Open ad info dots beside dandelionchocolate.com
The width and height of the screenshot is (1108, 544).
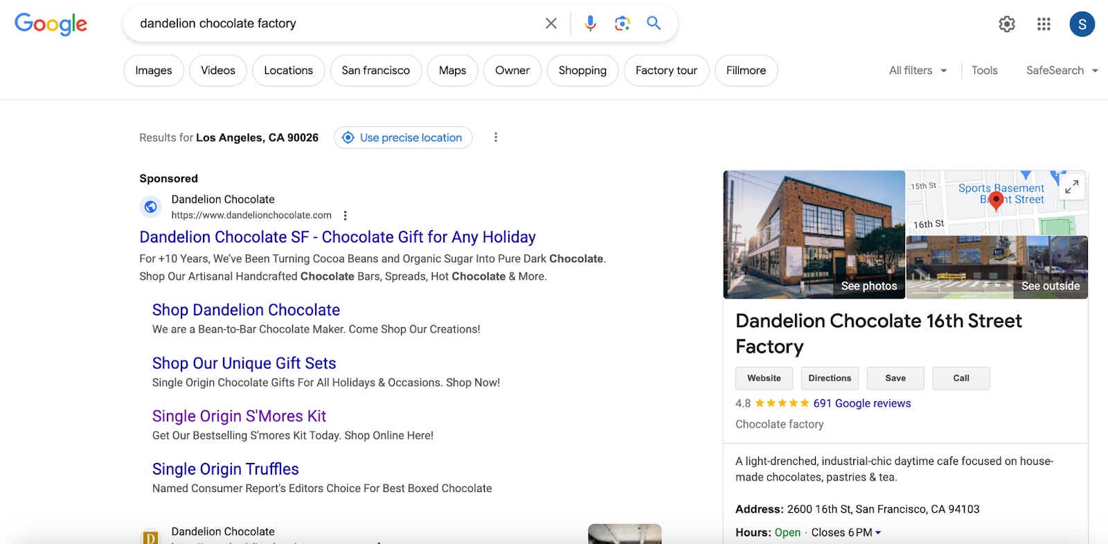tap(346, 216)
